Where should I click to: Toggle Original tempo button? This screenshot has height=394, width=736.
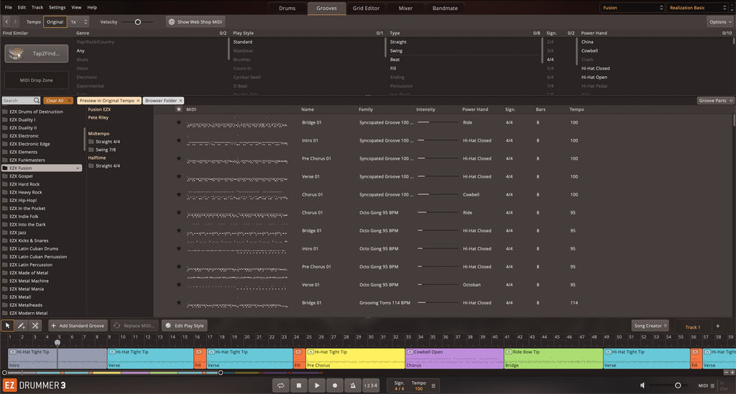coord(55,22)
